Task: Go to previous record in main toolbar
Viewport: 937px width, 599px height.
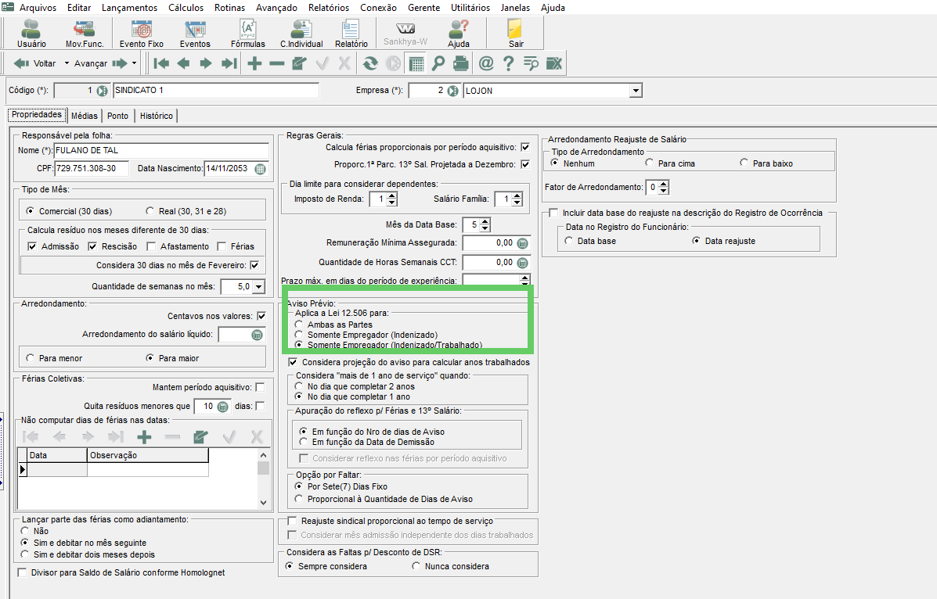Action: click(183, 63)
